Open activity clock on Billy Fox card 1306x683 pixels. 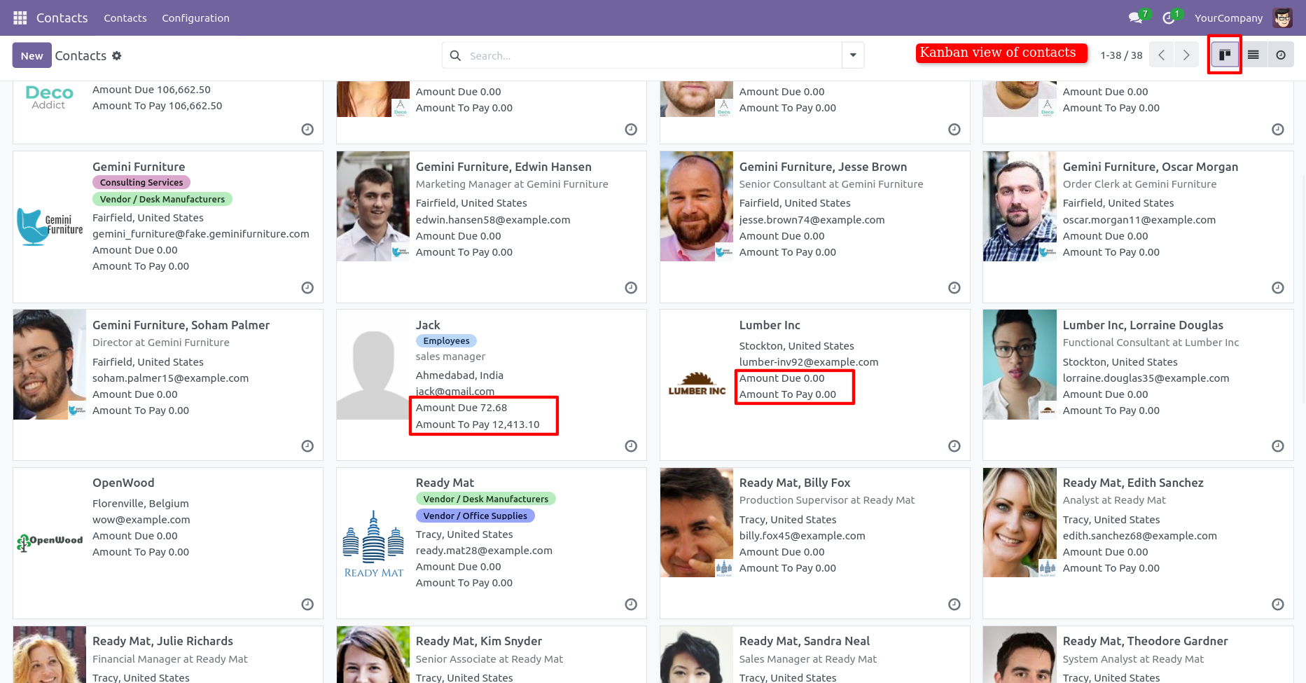[x=954, y=605]
